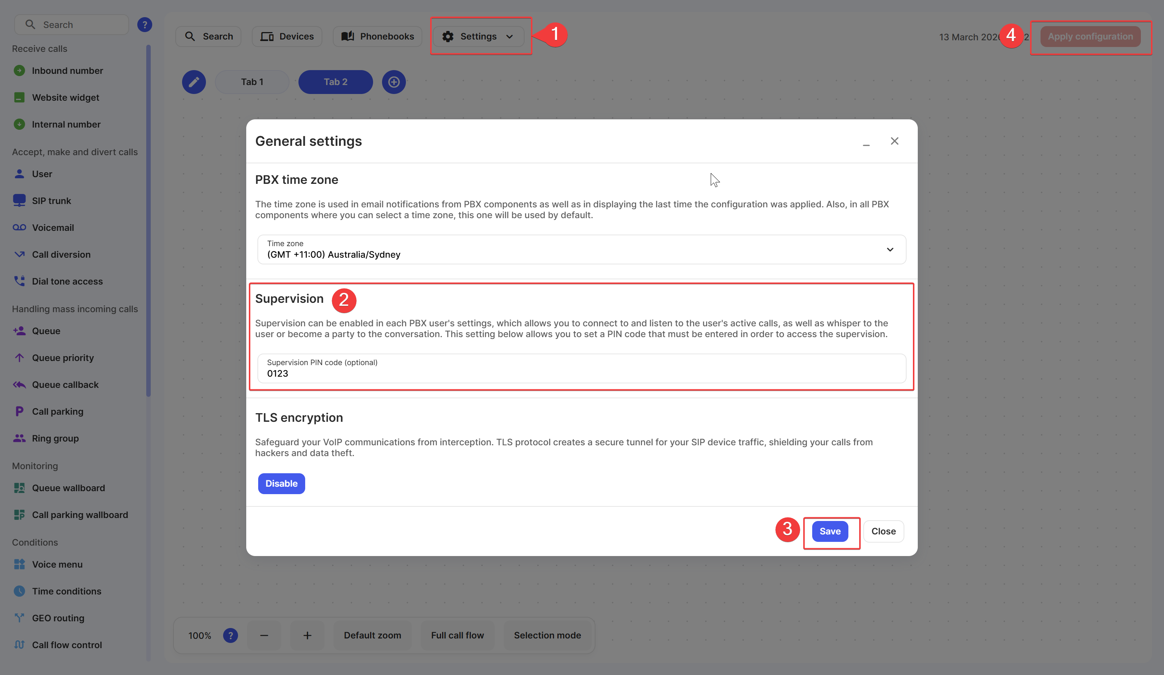1164x675 pixels.
Task: Zoom out with the minus button
Action: (x=264, y=635)
